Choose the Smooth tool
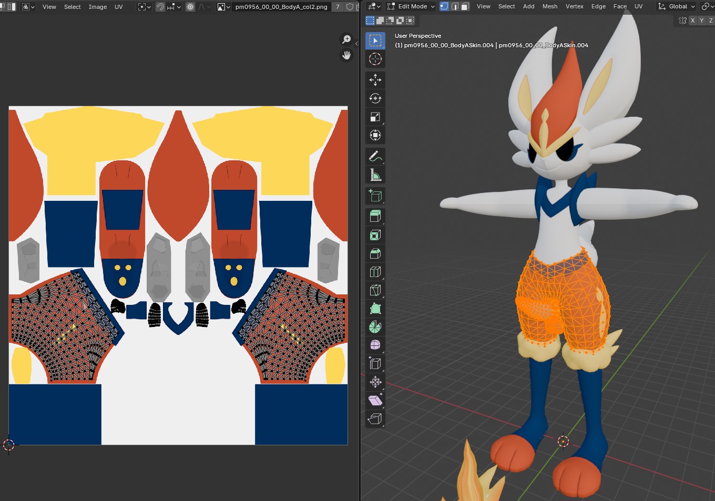Image resolution: width=715 pixels, height=501 pixels. click(x=375, y=345)
